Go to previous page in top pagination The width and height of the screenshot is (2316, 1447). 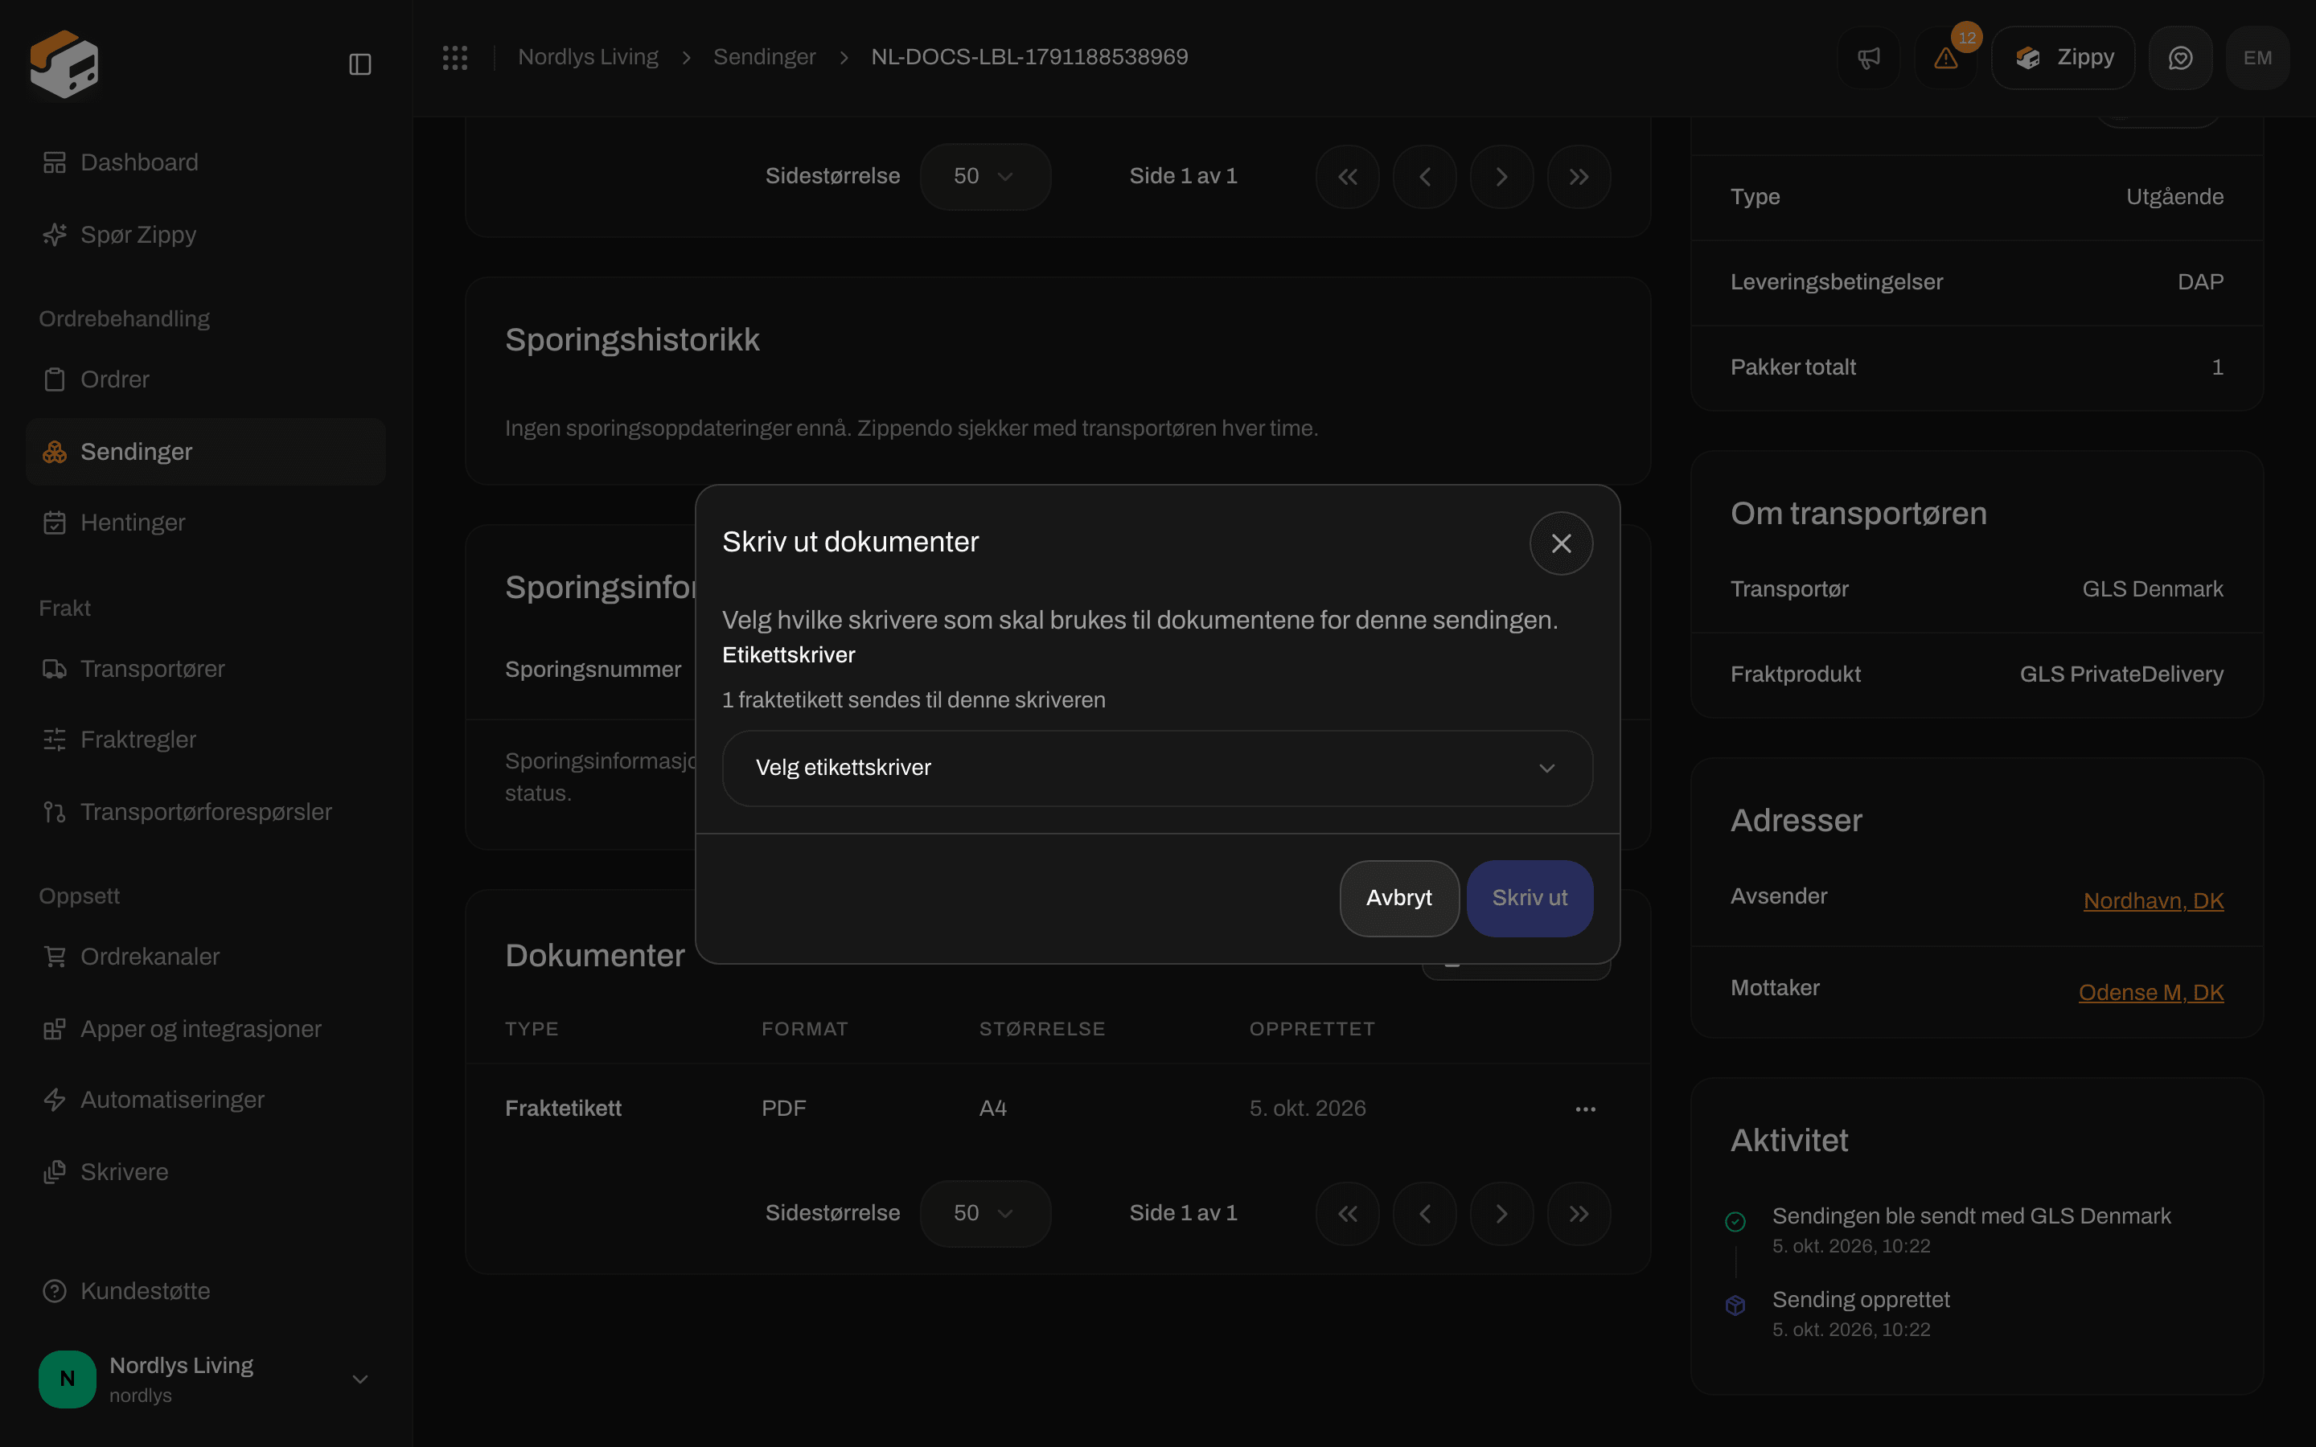coord(1425,177)
